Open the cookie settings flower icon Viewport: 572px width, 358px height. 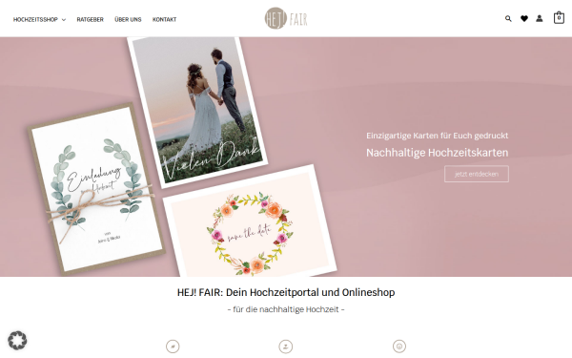(x=17, y=341)
